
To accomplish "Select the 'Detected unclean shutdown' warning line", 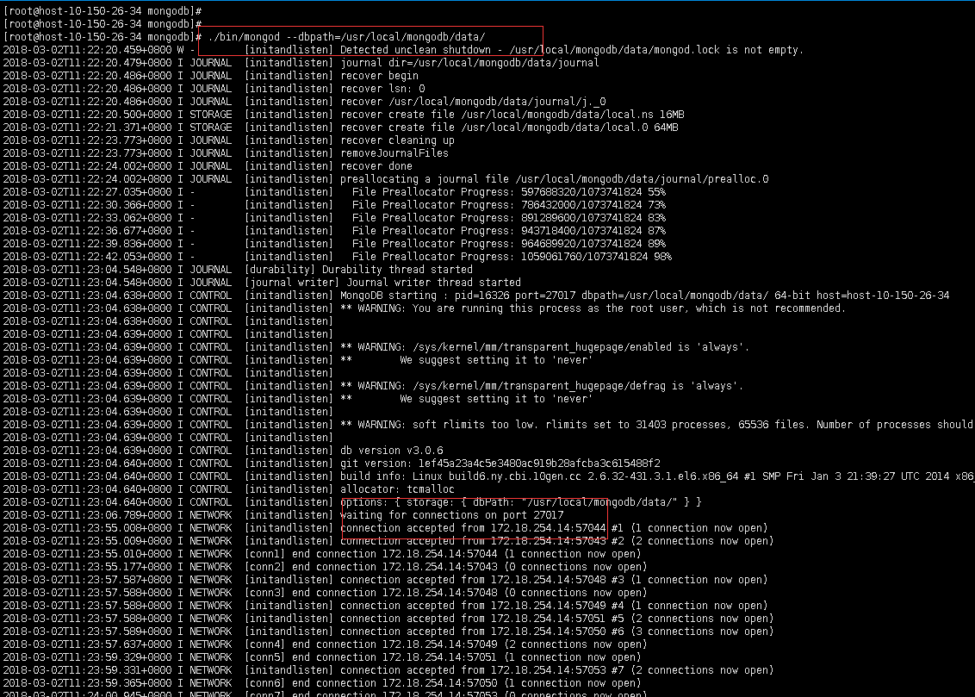I will pos(403,50).
